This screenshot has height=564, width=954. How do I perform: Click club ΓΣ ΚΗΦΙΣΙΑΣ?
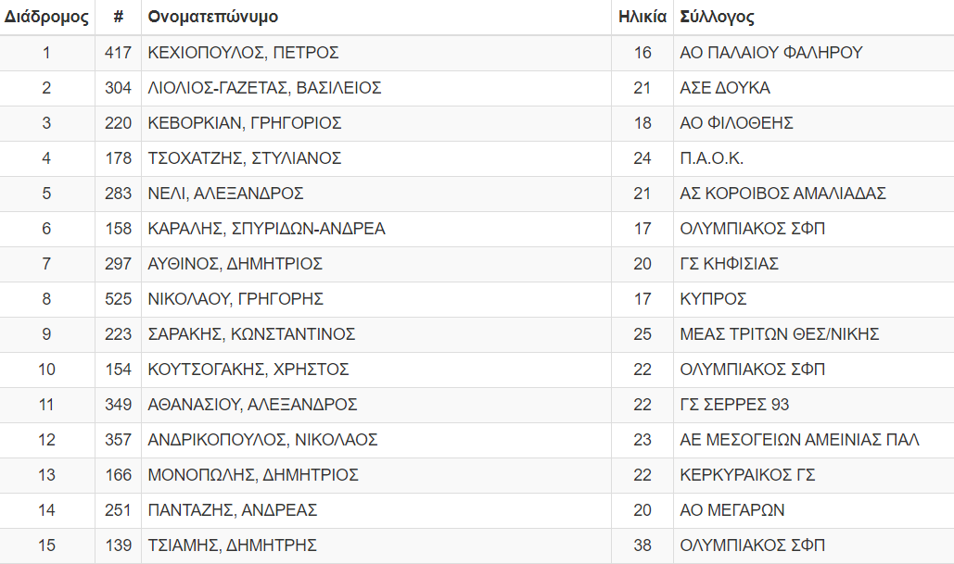[730, 264]
